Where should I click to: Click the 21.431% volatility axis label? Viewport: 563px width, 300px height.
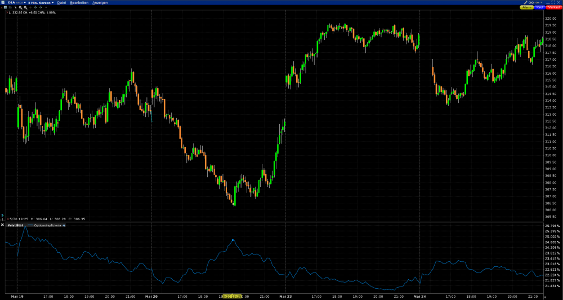point(552,285)
